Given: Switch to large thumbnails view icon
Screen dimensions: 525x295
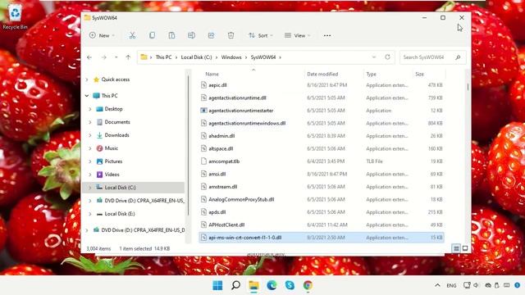Looking at the screenshot, I should point(465,248).
